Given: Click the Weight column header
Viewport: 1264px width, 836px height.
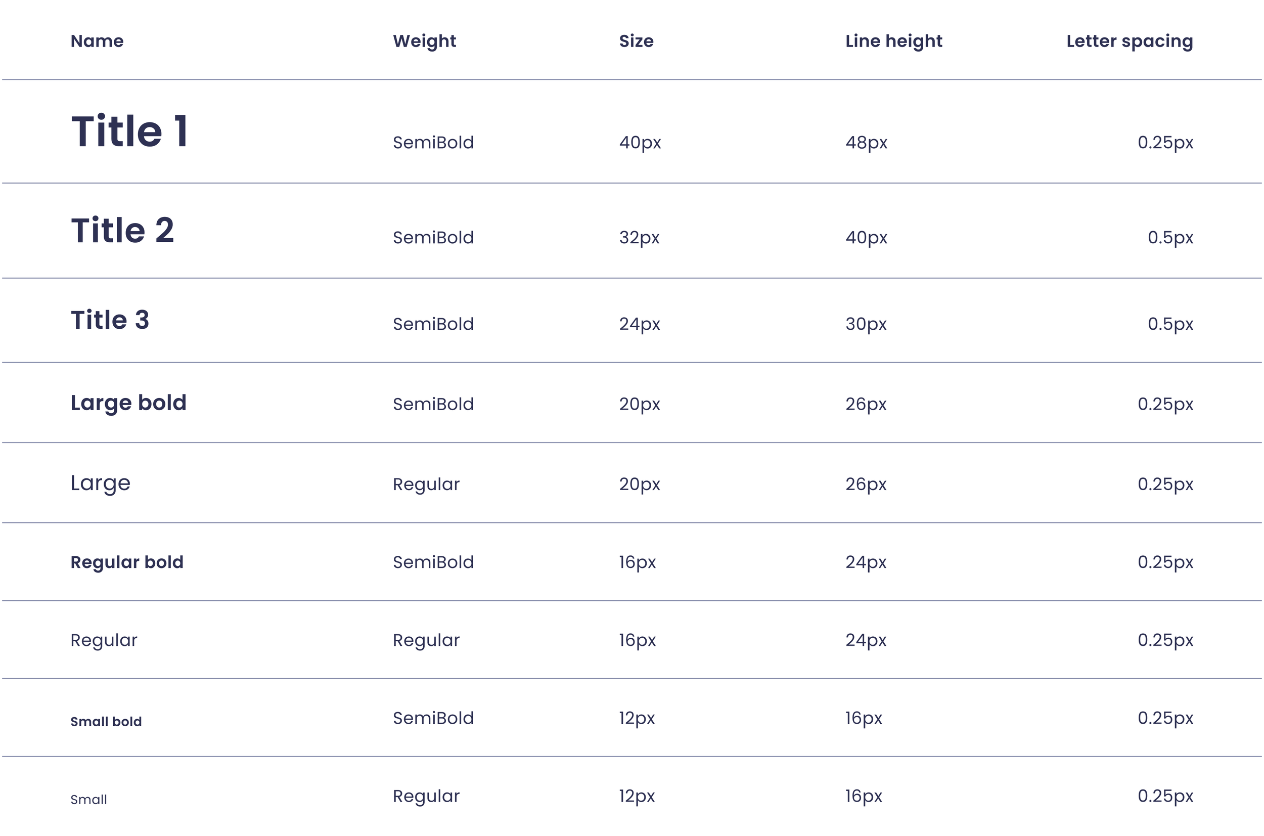Looking at the screenshot, I should 424,41.
